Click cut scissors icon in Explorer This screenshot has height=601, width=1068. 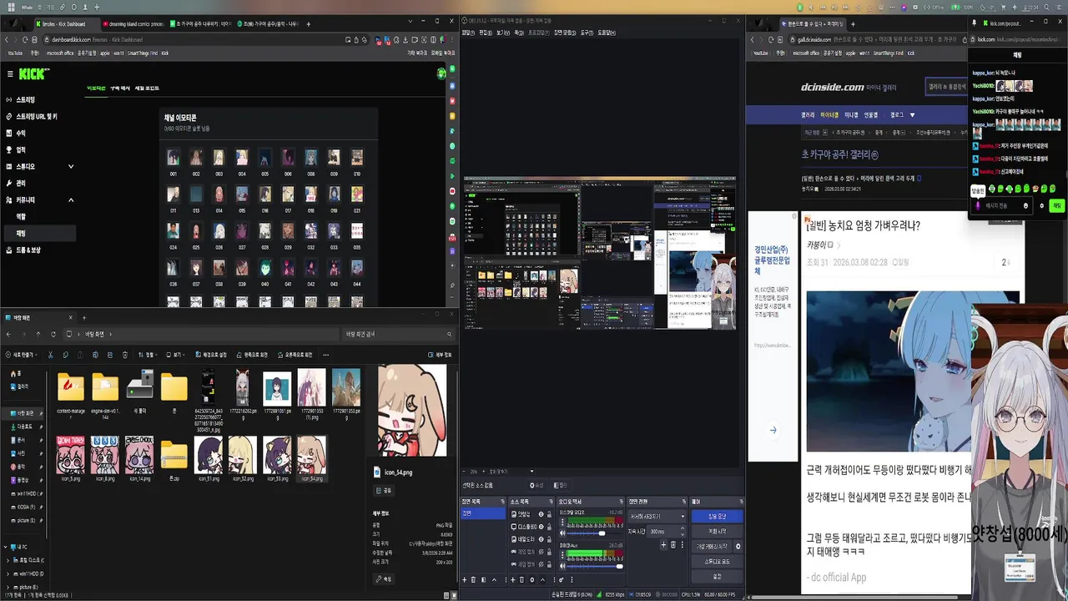pyautogui.click(x=51, y=355)
